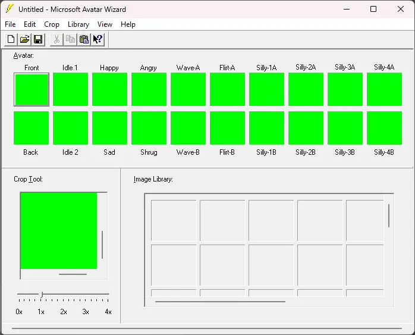Image resolution: width=415 pixels, height=335 pixels.
Task: Click the Cut scissors toolbar icon
Action: 56,39
